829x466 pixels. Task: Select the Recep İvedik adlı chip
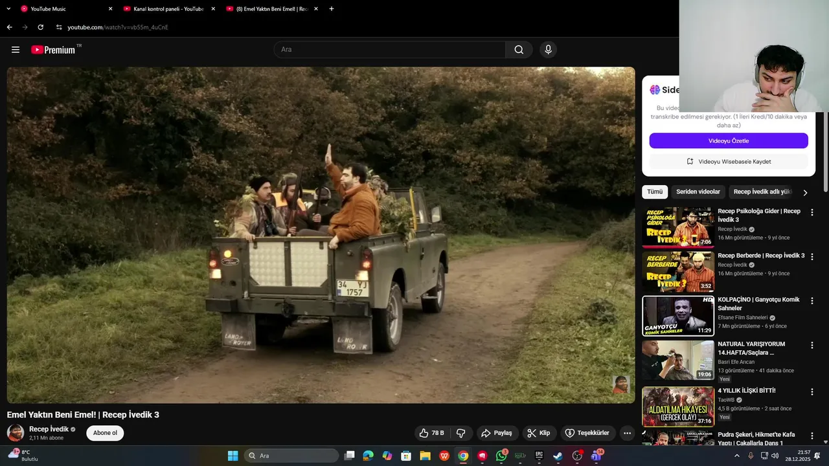[762, 192]
